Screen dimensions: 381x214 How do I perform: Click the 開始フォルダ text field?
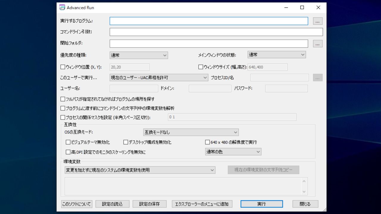point(209,44)
